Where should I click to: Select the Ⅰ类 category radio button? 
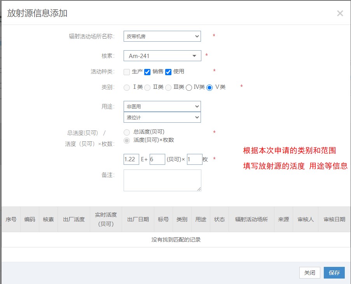(127, 88)
